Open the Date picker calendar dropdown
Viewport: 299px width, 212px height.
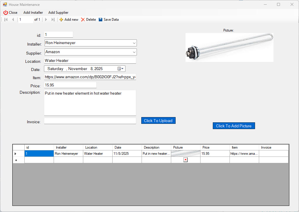pyautogui.click(x=120, y=69)
